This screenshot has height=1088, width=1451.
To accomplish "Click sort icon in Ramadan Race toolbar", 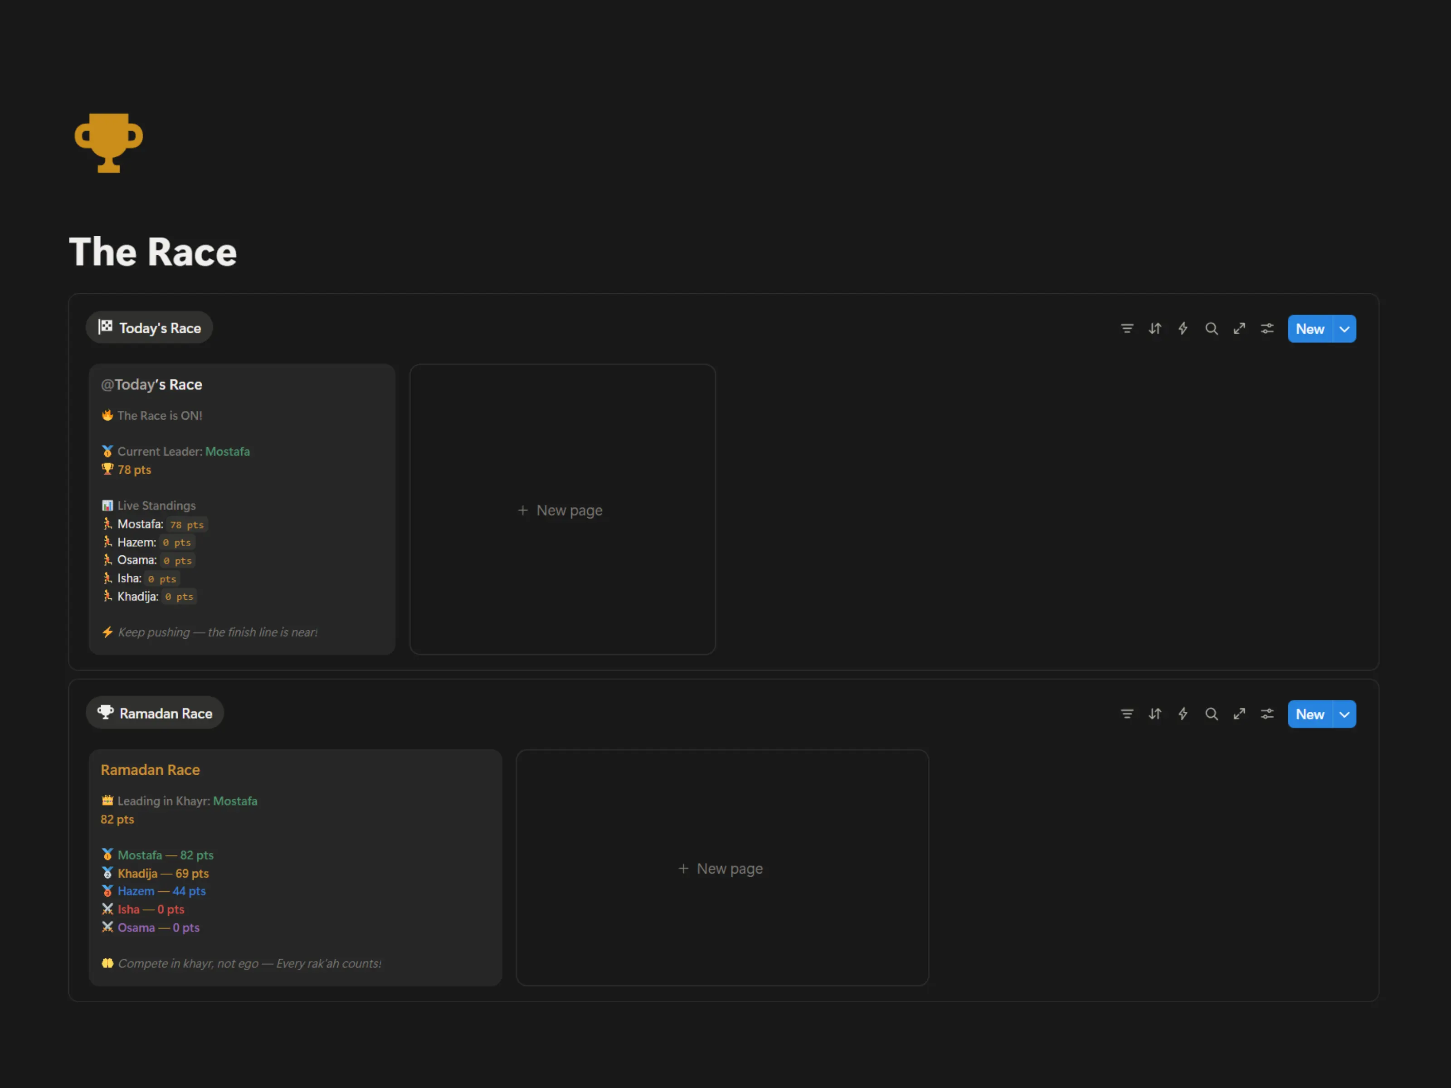I will [1155, 714].
